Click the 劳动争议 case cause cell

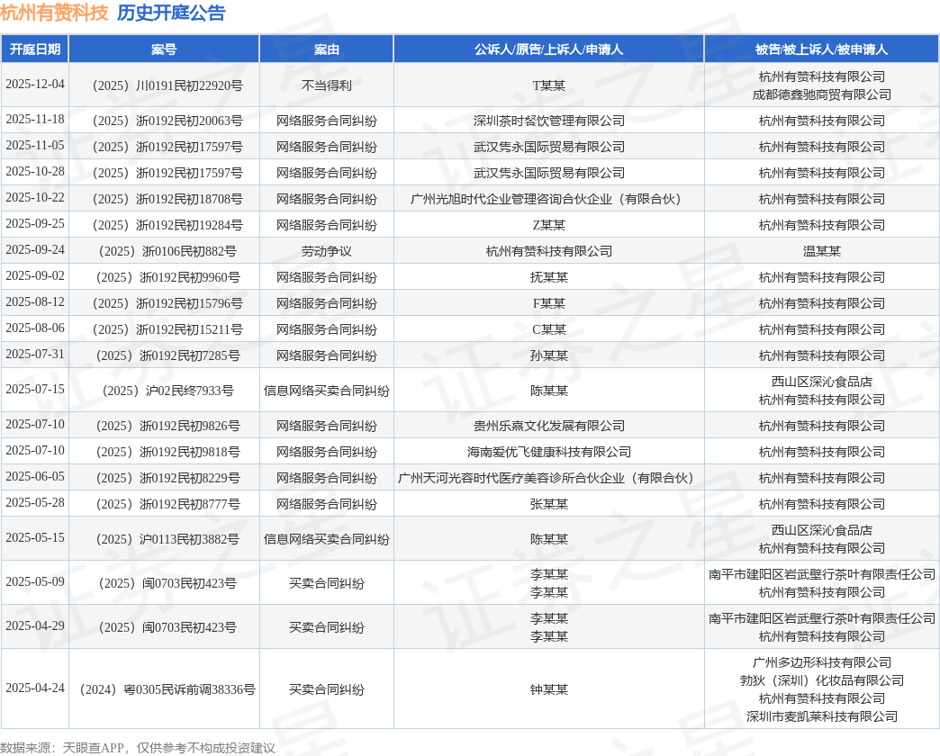[327, 252]
